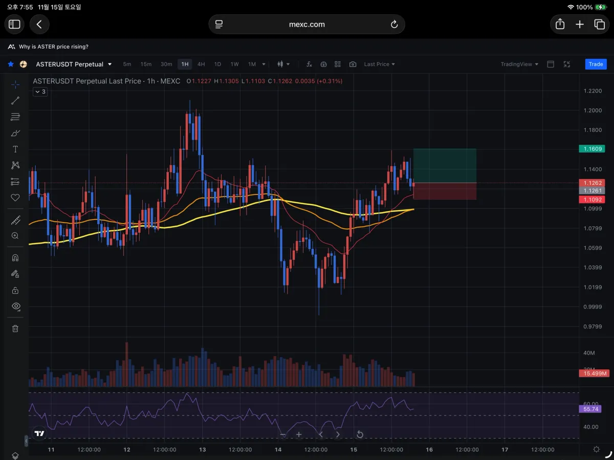Open 'Why is ASTER price rising?' link
614x460 pixels.
(53, 47)
